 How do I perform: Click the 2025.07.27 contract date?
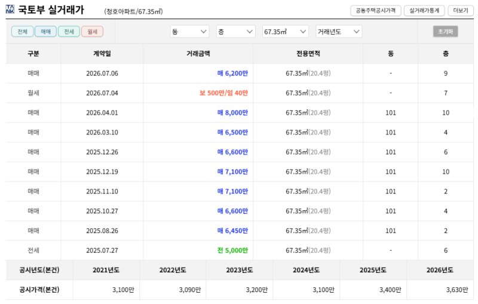tap(102, 250)
